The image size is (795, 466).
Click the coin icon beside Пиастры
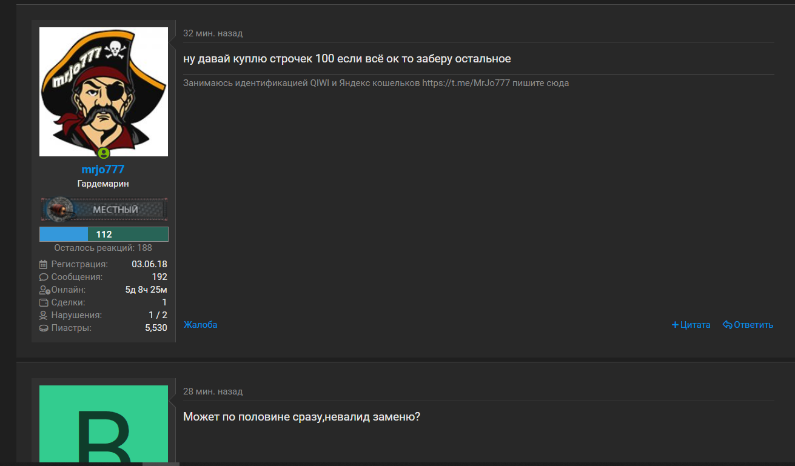43,328
